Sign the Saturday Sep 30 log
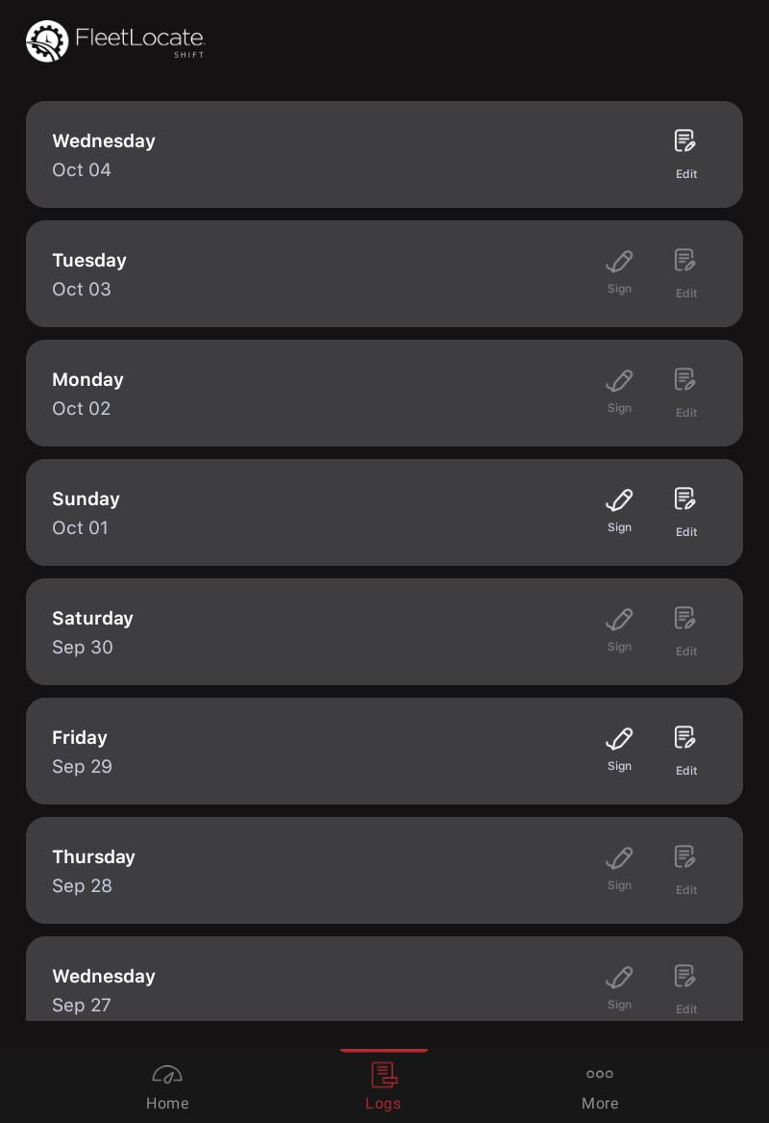The image size is (769, 1123). (x=619, y=631)
